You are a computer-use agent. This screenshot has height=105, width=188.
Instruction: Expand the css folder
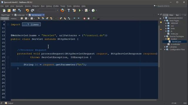click(166, 26)
